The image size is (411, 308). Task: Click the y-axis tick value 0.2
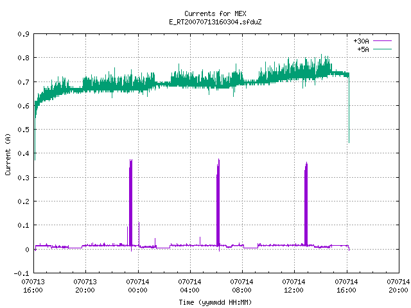tap(23, 201)
